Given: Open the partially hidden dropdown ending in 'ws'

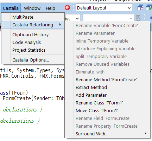Looking at the screenshot, I should click(x=77, y=19).
